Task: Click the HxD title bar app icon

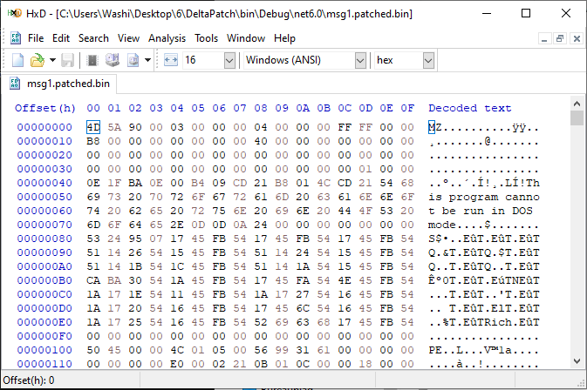Action: pos(15,14)
